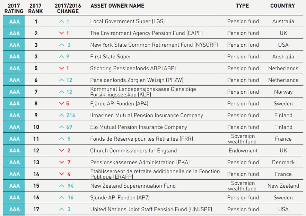Click the up arrow next to First State Super

pyautogui.click(x=62, y=57)
